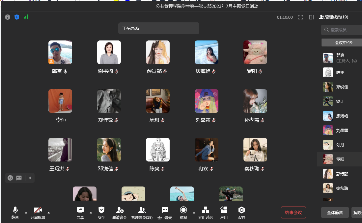The image size is (362, 223).
Task: Open the emoji reactions icon
Action: pos(10,178)
